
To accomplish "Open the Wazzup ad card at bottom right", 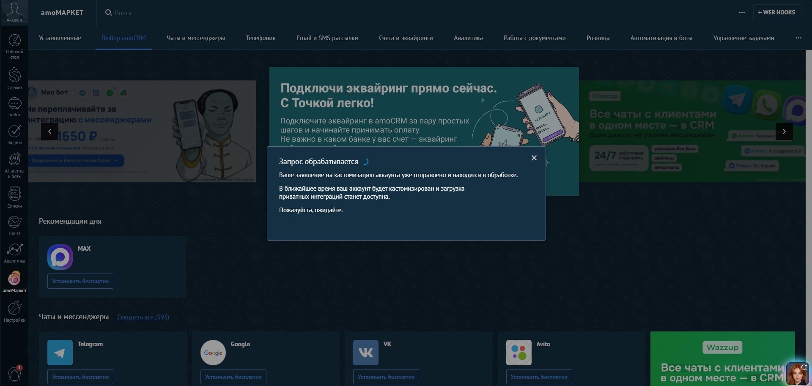I will click(722, 359).
